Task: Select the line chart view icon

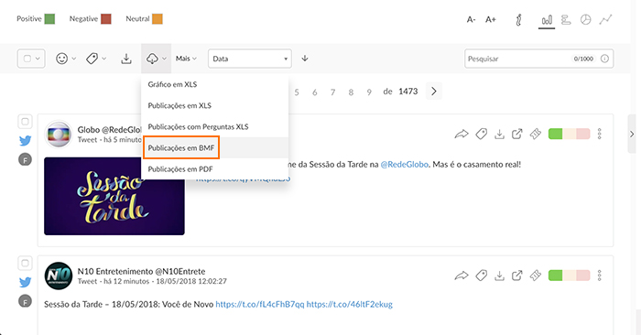Action: [x=605, y=19]
